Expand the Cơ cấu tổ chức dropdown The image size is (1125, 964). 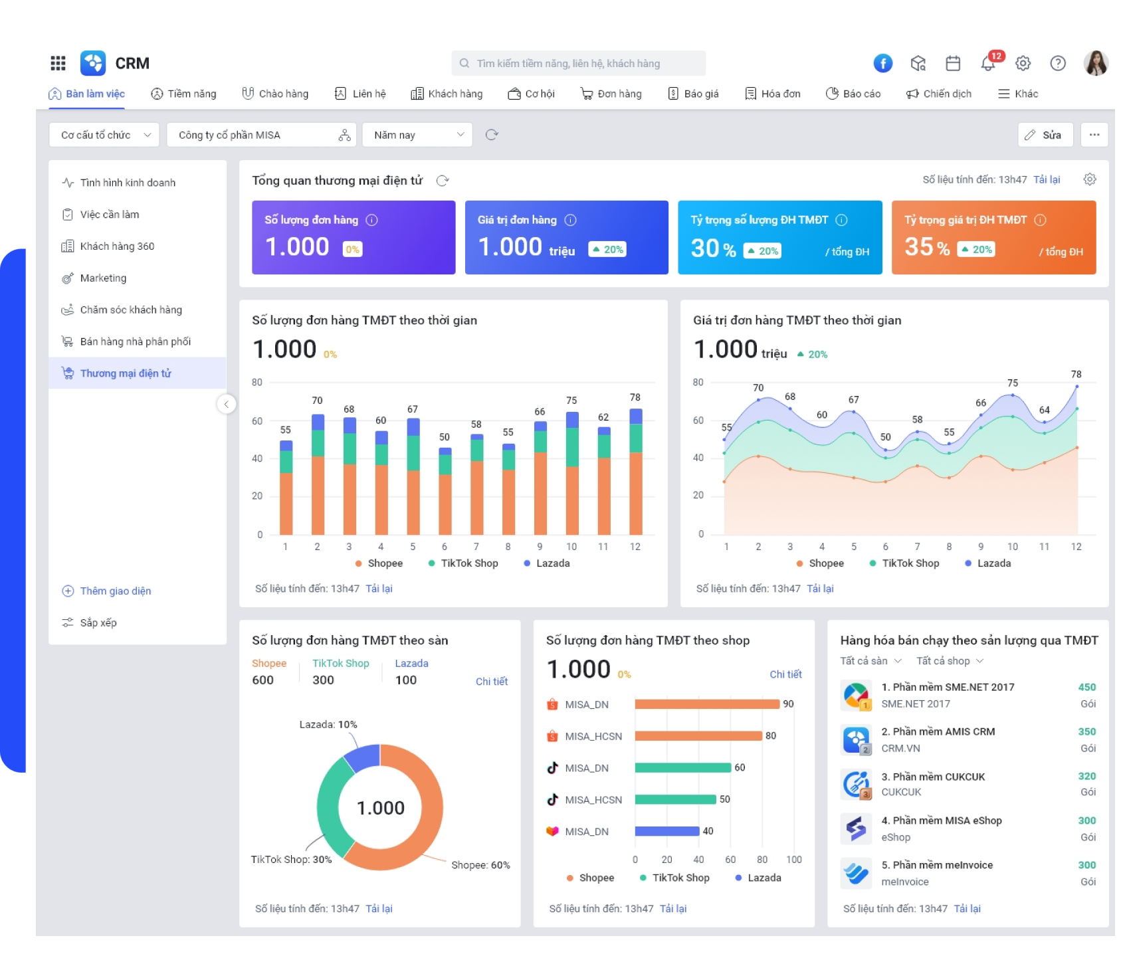coord(104,135)
